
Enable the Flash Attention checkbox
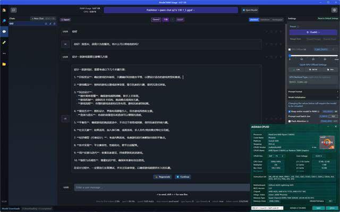290,121
